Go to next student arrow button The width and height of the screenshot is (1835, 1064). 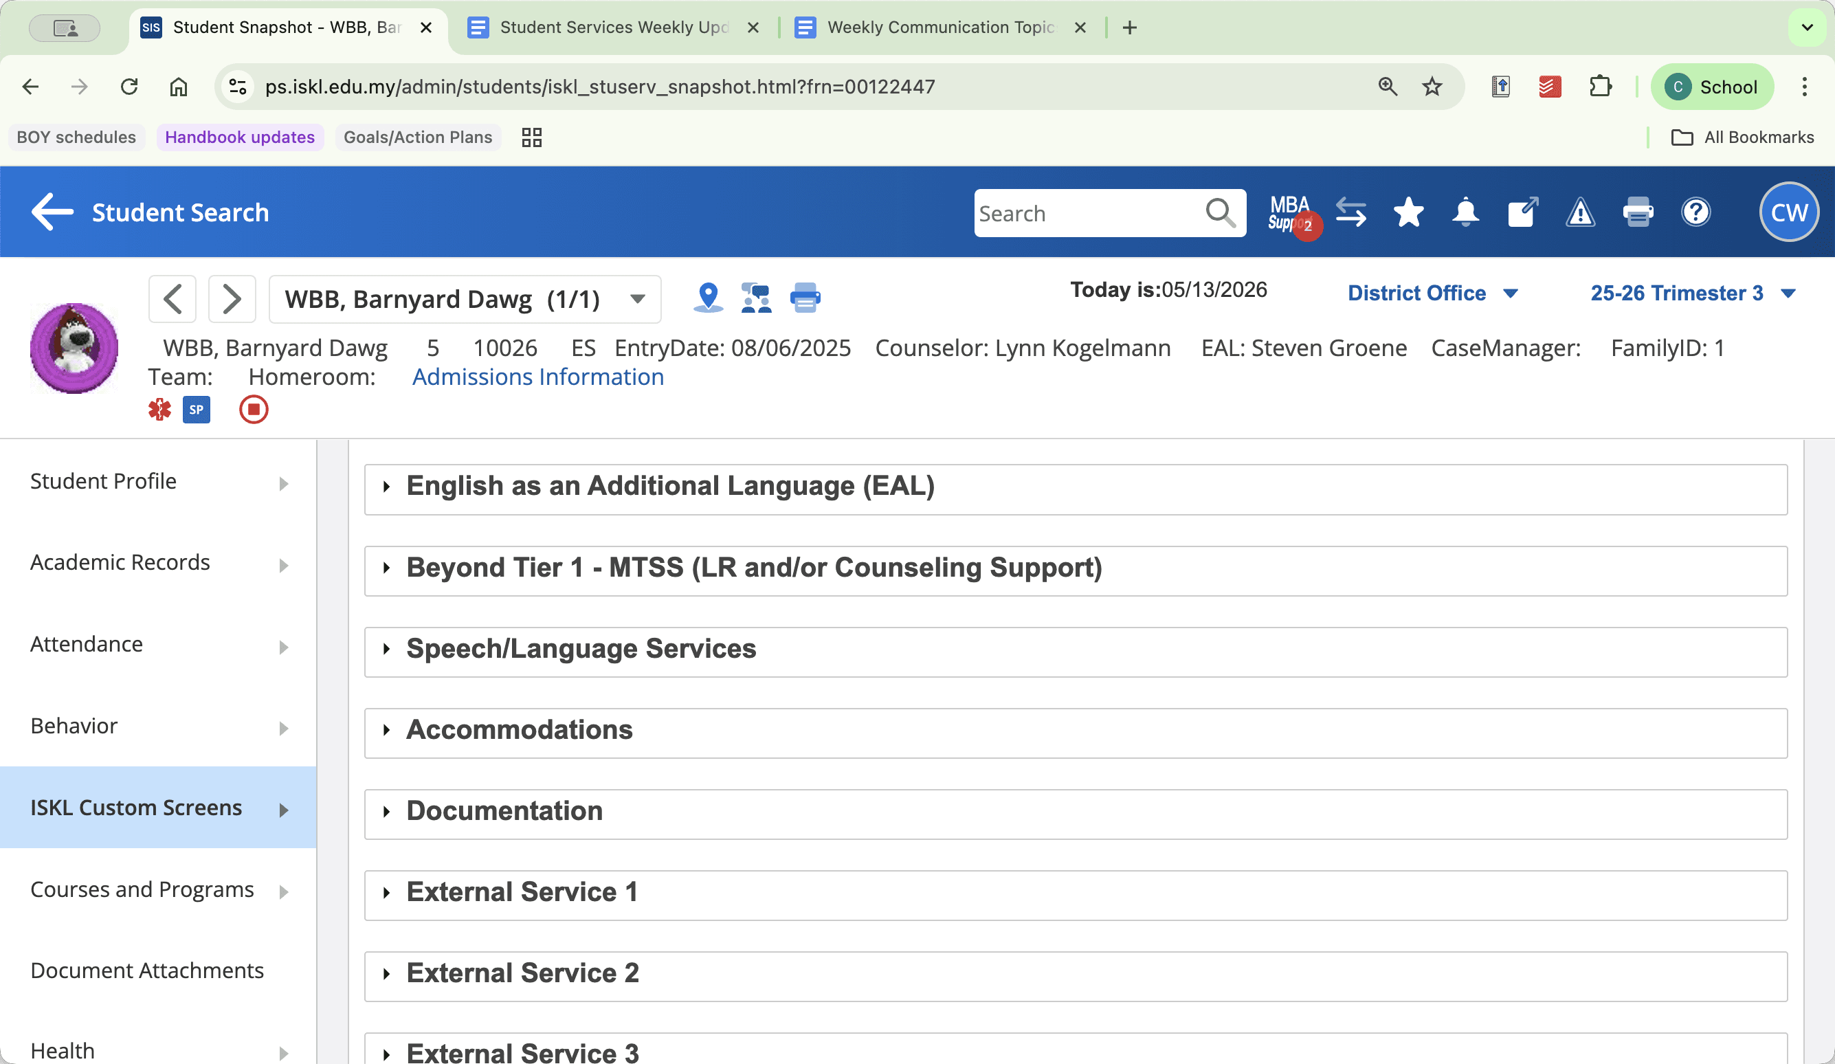point(232,298)
